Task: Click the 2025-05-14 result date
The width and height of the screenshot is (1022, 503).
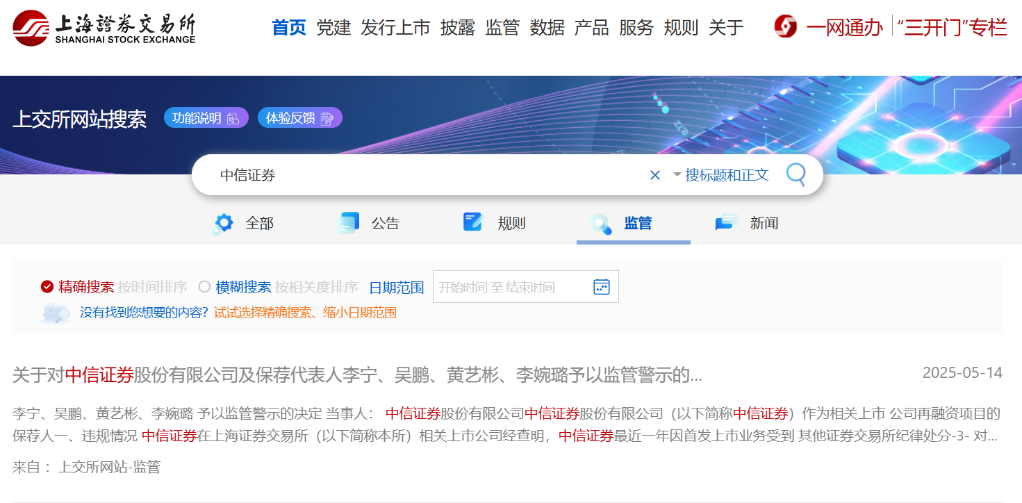Action: point(962,373)
